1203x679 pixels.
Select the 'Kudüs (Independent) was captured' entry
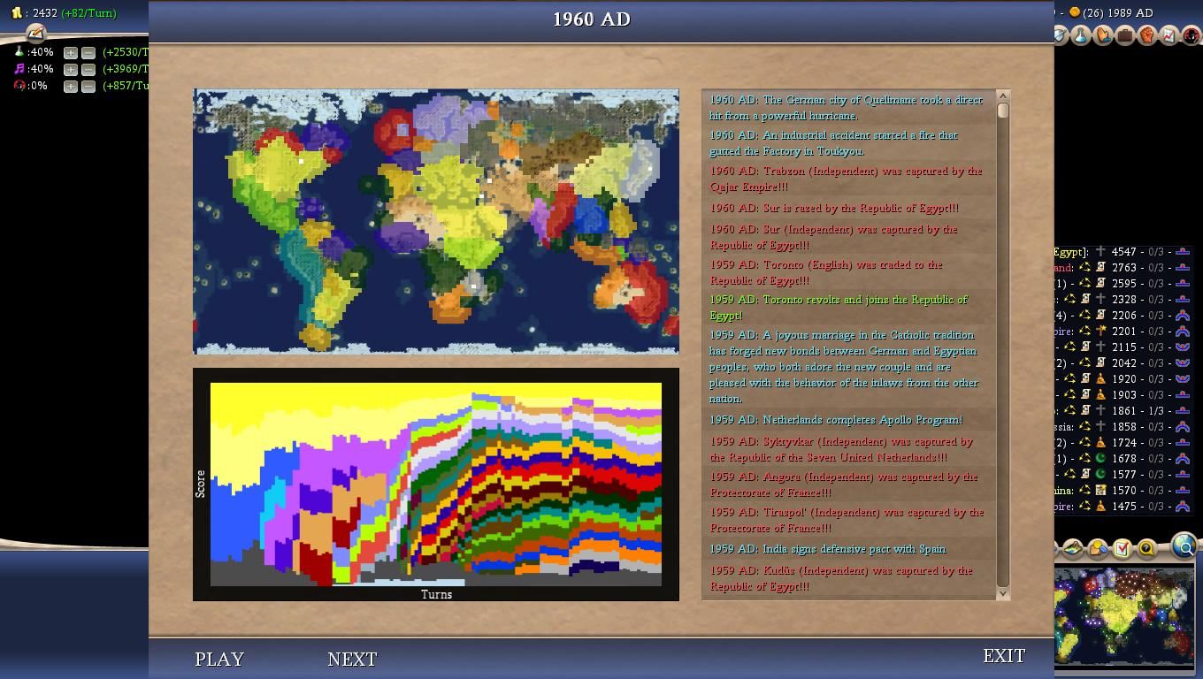[x=848, y=578]
